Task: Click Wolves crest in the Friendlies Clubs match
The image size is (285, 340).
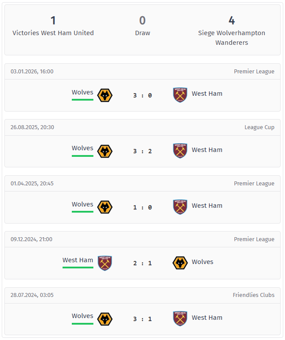Action: [x=104, y=319]
